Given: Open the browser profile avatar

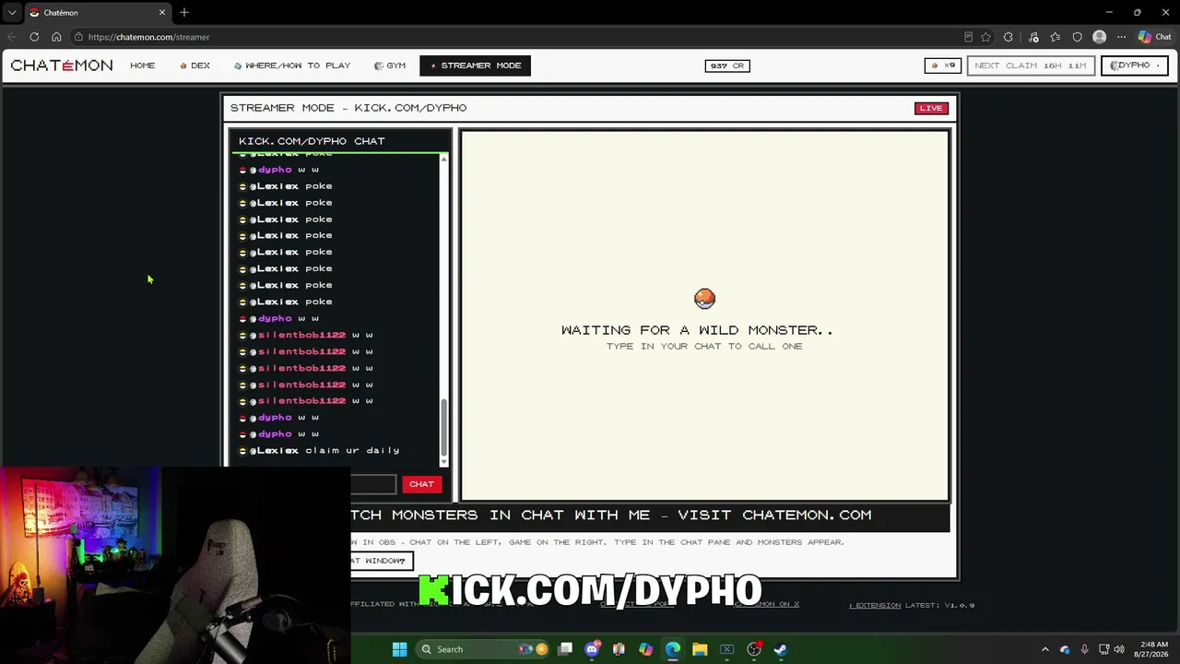Looking at the screenshot, I should (1099, 37).
